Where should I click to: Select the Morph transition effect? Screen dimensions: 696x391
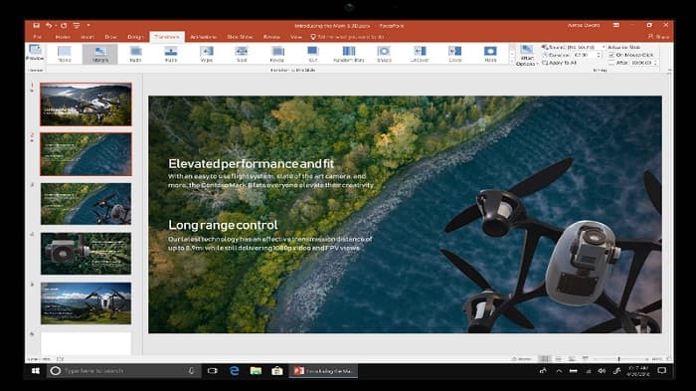pos(99,54)
